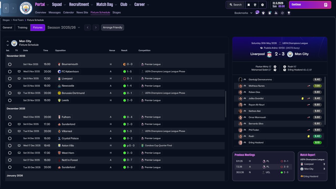Click the Man City badge in Fixture Schedule header
The image size is (336, 189).
pyautogui.click(x=14, y=43)
